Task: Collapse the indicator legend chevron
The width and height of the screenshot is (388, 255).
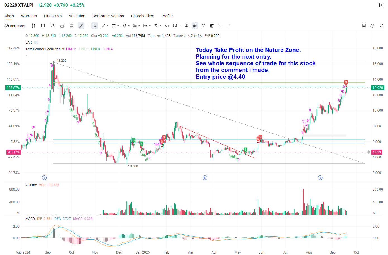Action: [x=27, y=56]
